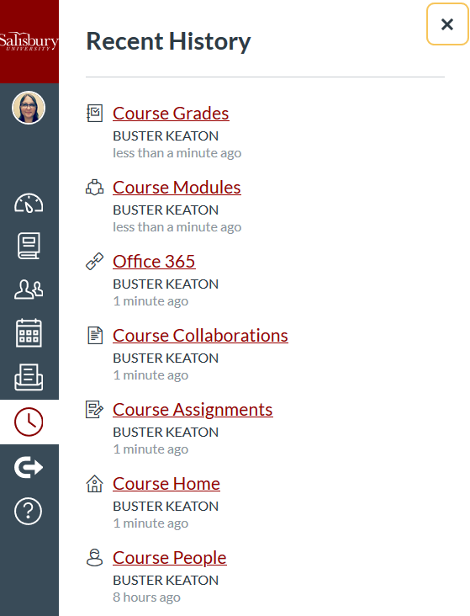Open the Salisbury University logo home
Viewport: 470px width, 616px height.
pyautogui.click(x=29, y=41)
